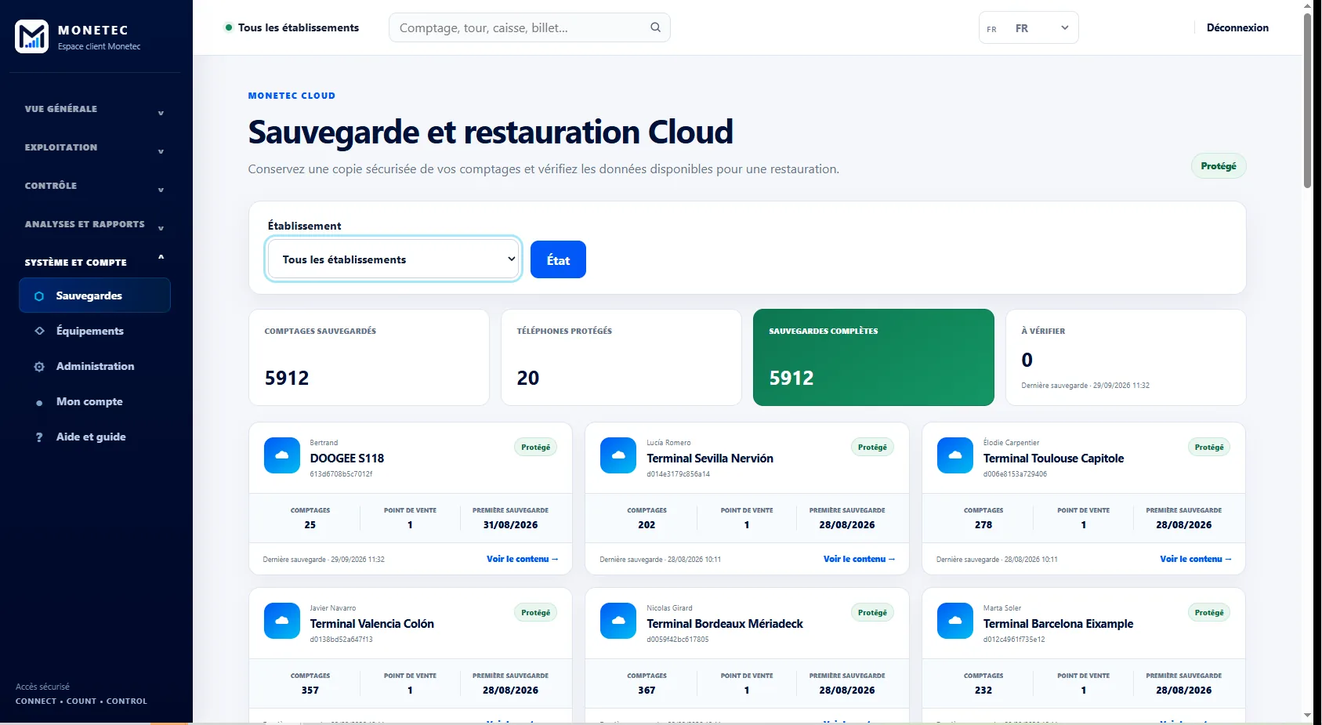Click the Administration gear icon
Screen dimensions: 1322x725
[39, 367]
